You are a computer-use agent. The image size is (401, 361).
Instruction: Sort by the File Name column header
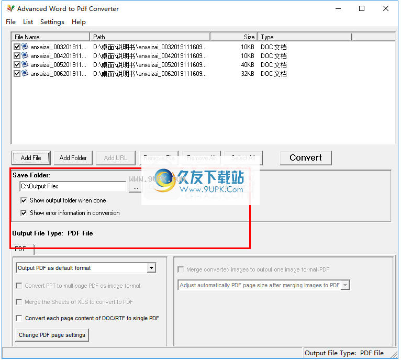coord(51,37)
